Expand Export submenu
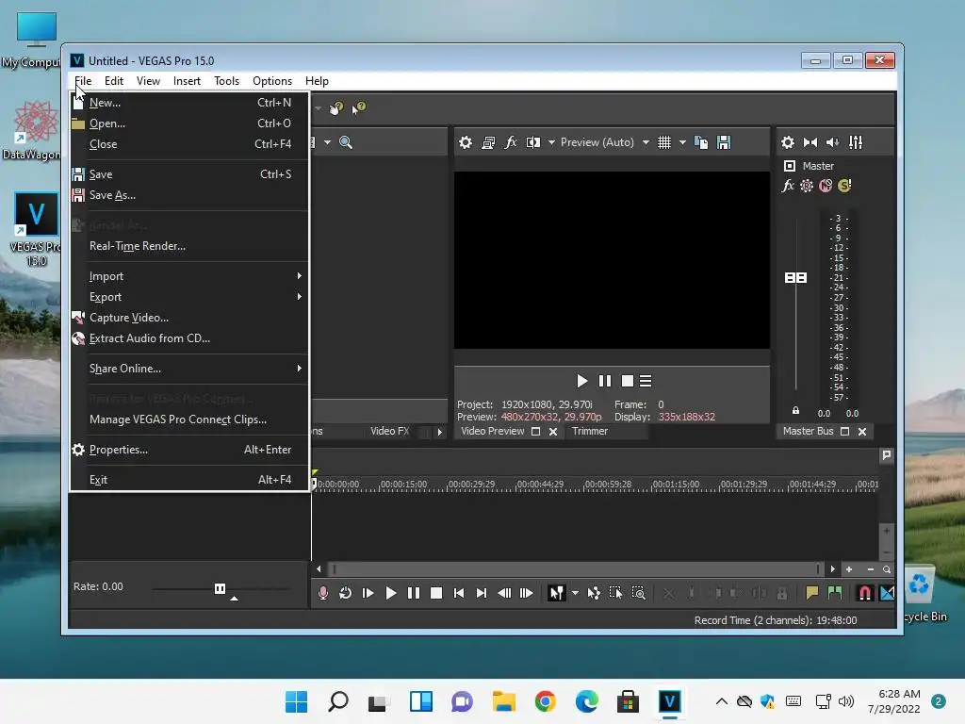 point(188,297)
